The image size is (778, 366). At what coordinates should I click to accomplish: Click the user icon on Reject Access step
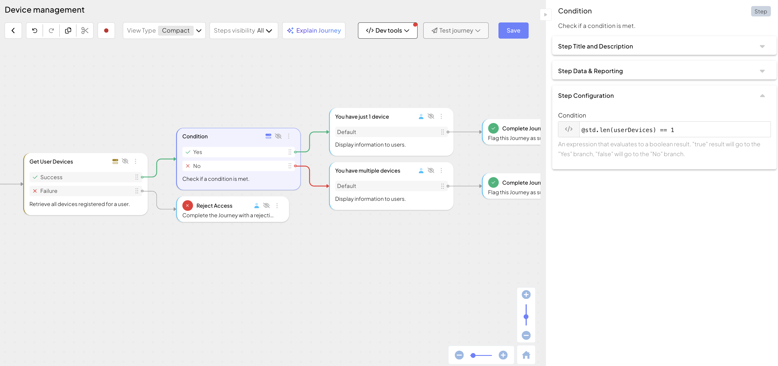[256, 206]
